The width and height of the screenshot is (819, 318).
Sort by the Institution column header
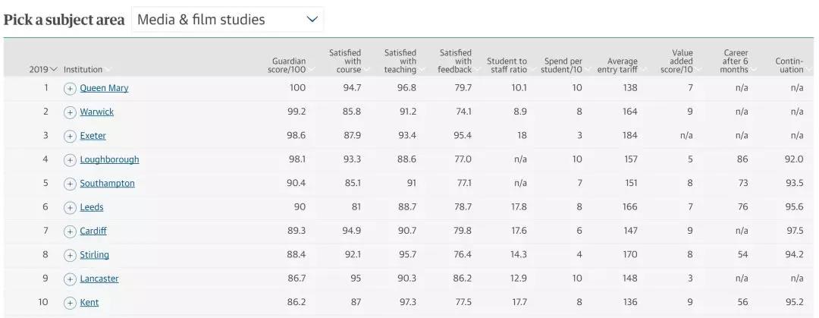83,70
